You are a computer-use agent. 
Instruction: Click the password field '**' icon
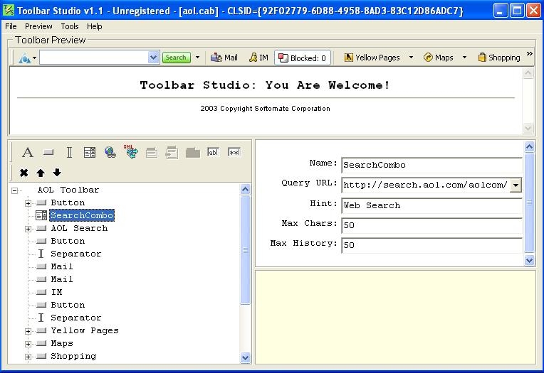[234, 152]
